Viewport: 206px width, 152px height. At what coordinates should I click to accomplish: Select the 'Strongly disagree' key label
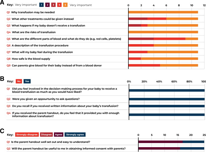click(27, 134)
